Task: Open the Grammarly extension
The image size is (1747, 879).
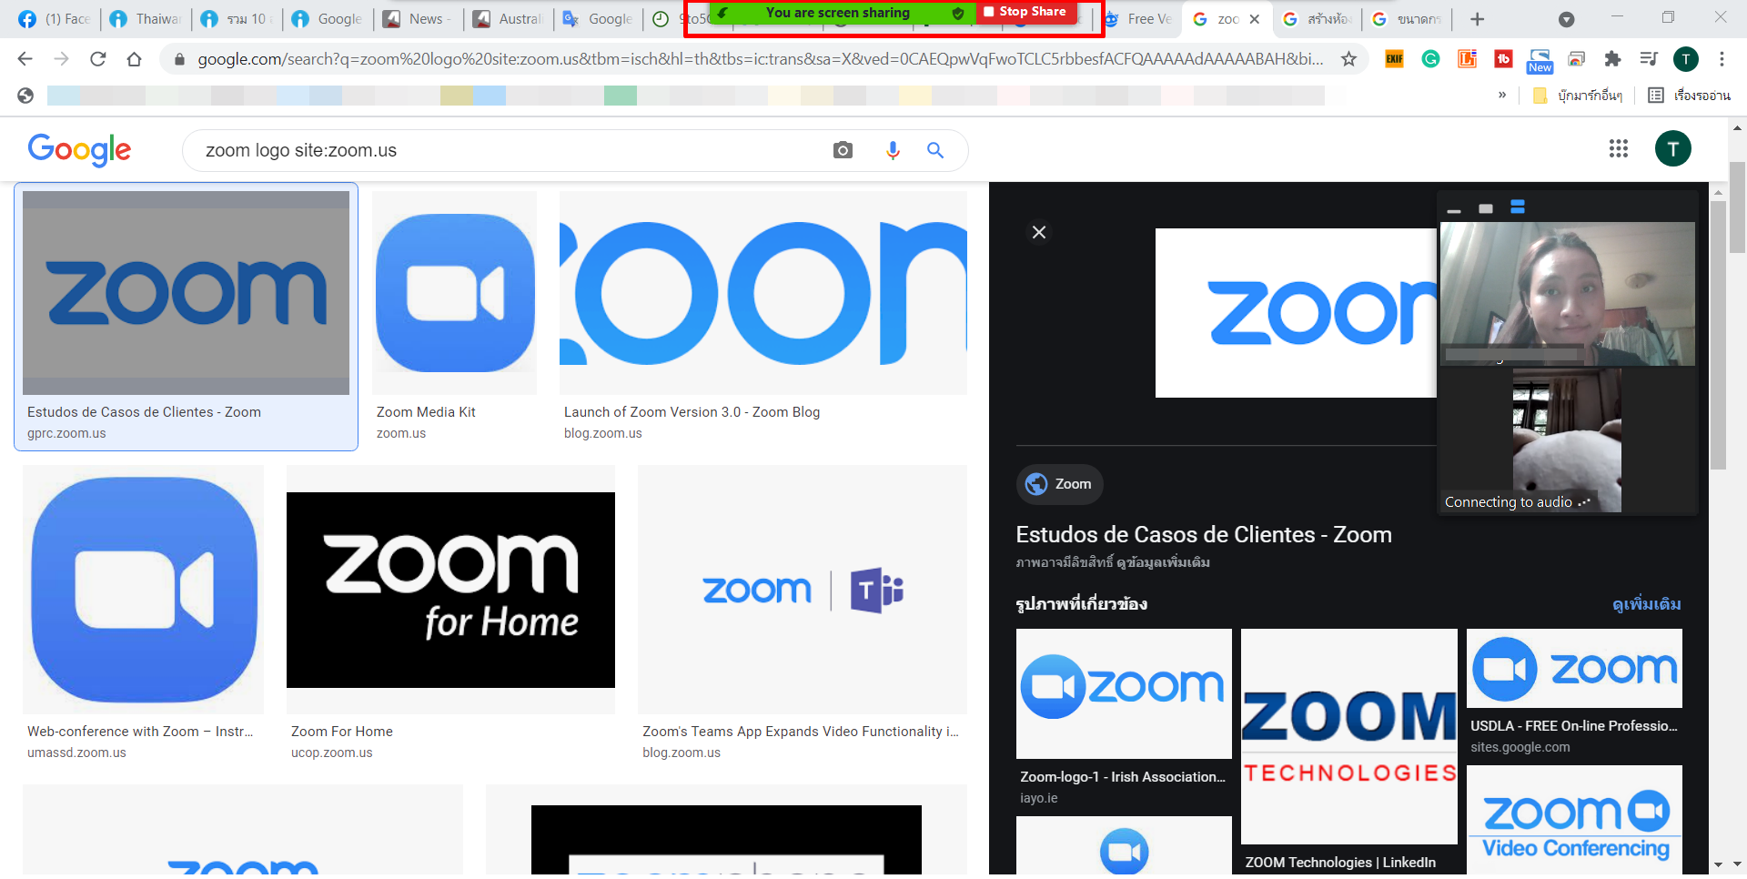Action: [1430, 59]
